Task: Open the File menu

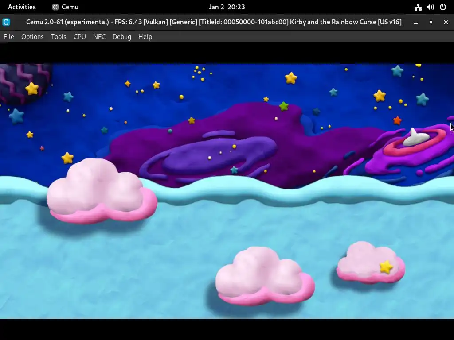Action: pos(9,37)
